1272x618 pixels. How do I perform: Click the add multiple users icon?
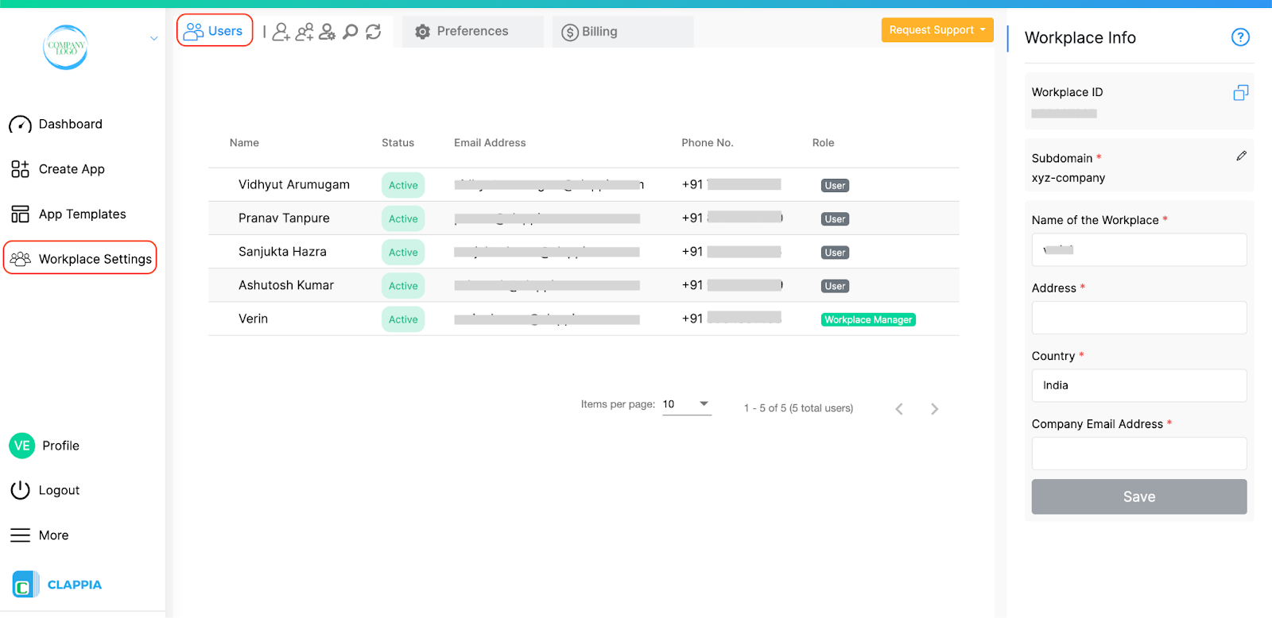(x=304, y=32)
